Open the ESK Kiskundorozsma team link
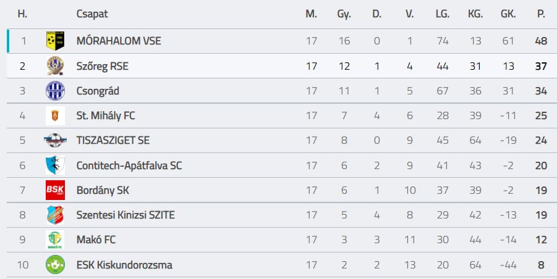 click(x=124, y=265)
